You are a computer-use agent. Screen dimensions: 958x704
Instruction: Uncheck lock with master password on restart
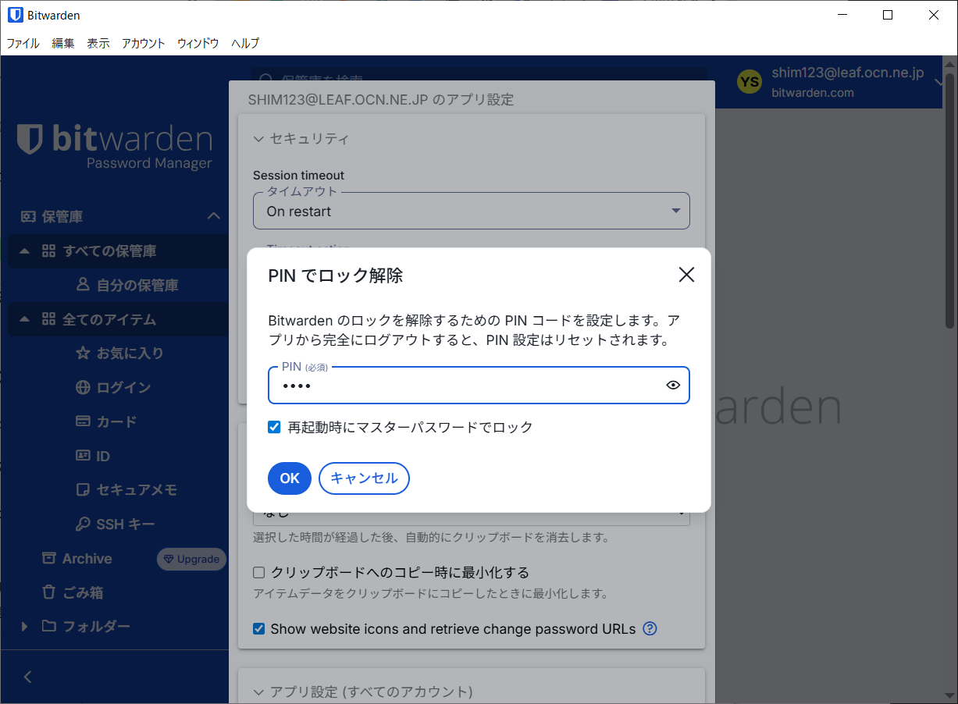click(x=274, y=427)
